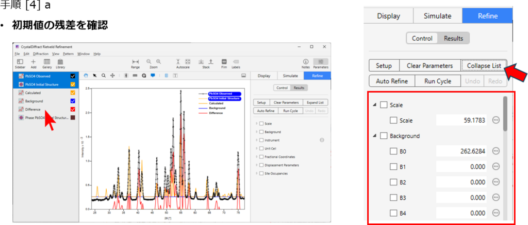Open the Library icon

60,61
